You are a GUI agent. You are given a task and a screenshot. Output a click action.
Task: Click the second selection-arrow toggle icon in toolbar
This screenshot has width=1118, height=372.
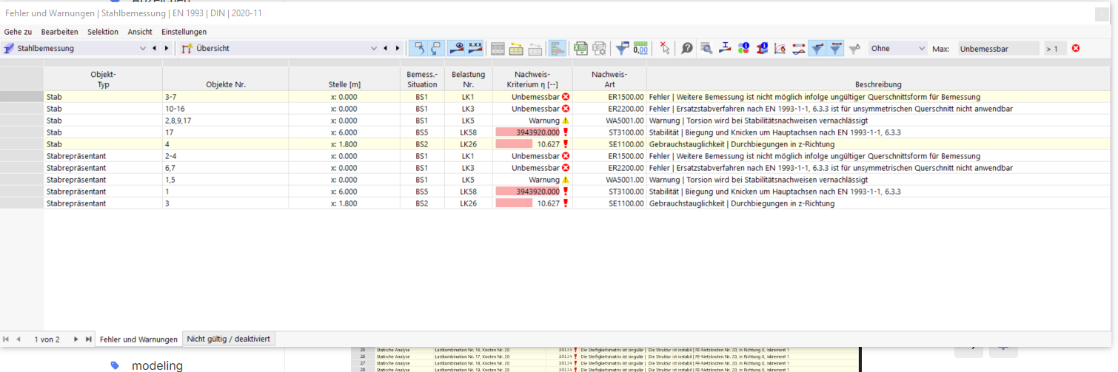point(435,48)
